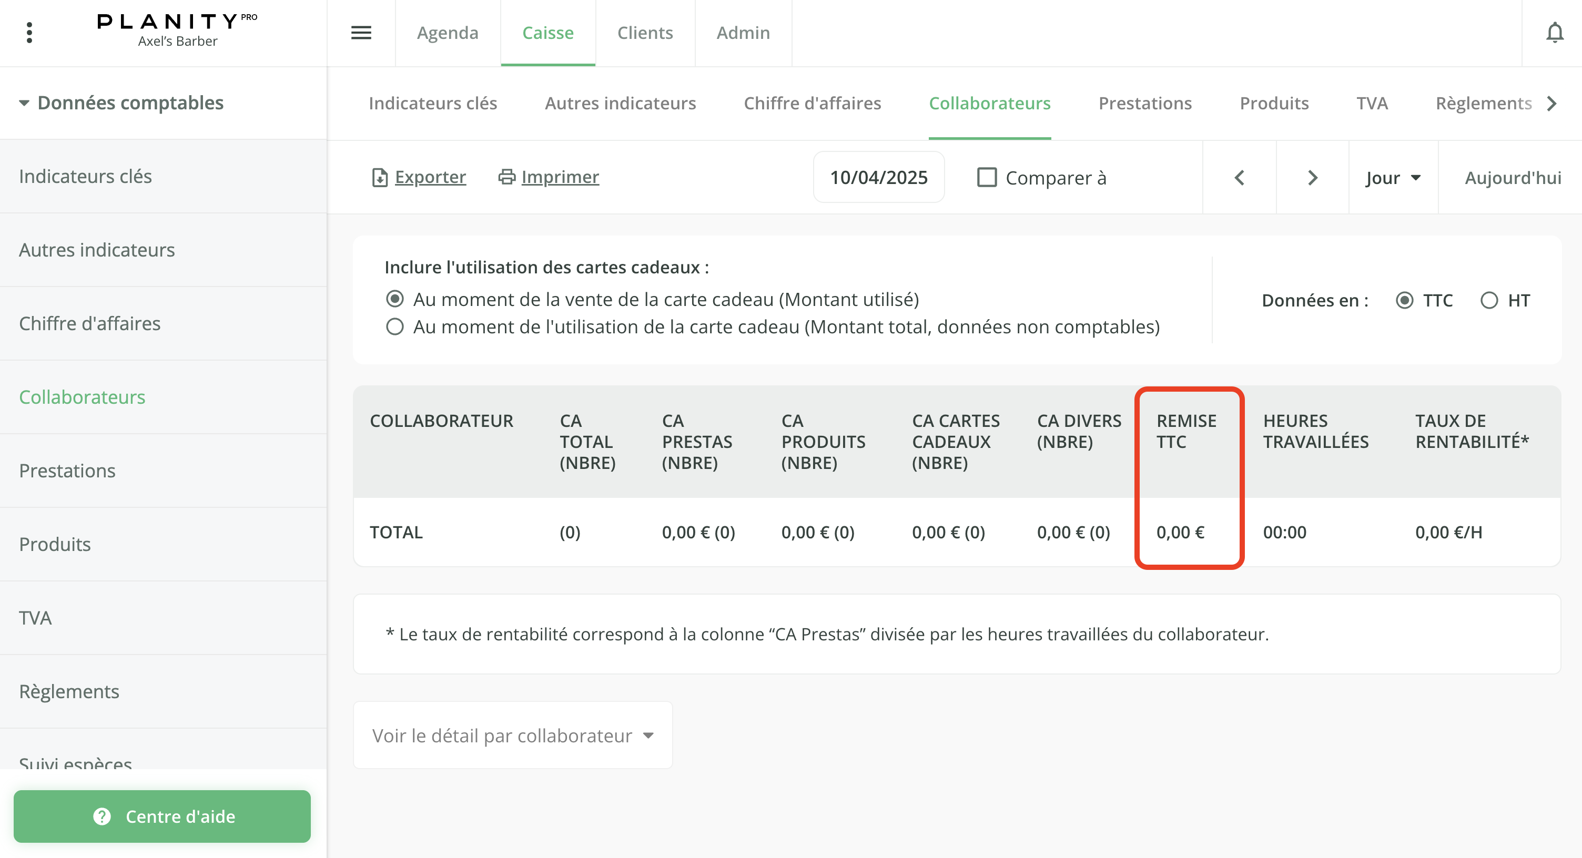The image size is (1582, 858).
Task: Go to previous day arrow
Action: click(x=1239, y=177)
